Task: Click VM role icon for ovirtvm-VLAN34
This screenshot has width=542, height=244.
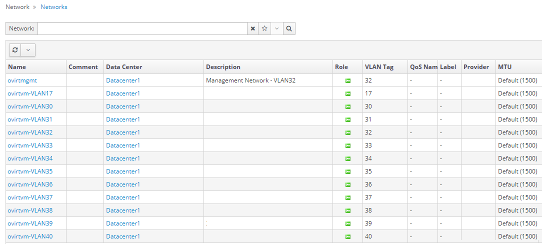Action: (347, 158)
